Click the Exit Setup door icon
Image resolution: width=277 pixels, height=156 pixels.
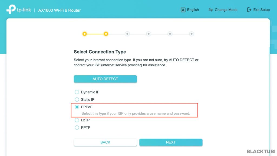(x=249, y=10)
